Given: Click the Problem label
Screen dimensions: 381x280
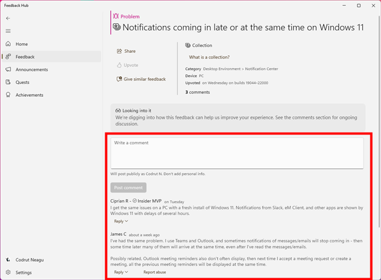Looking at the screenshot, I should (x=130, y=16).
